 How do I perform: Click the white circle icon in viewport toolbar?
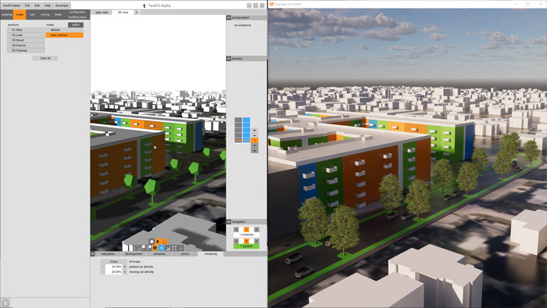click(152, 242)
